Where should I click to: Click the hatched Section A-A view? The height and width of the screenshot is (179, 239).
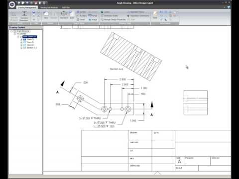coord(131,56)
